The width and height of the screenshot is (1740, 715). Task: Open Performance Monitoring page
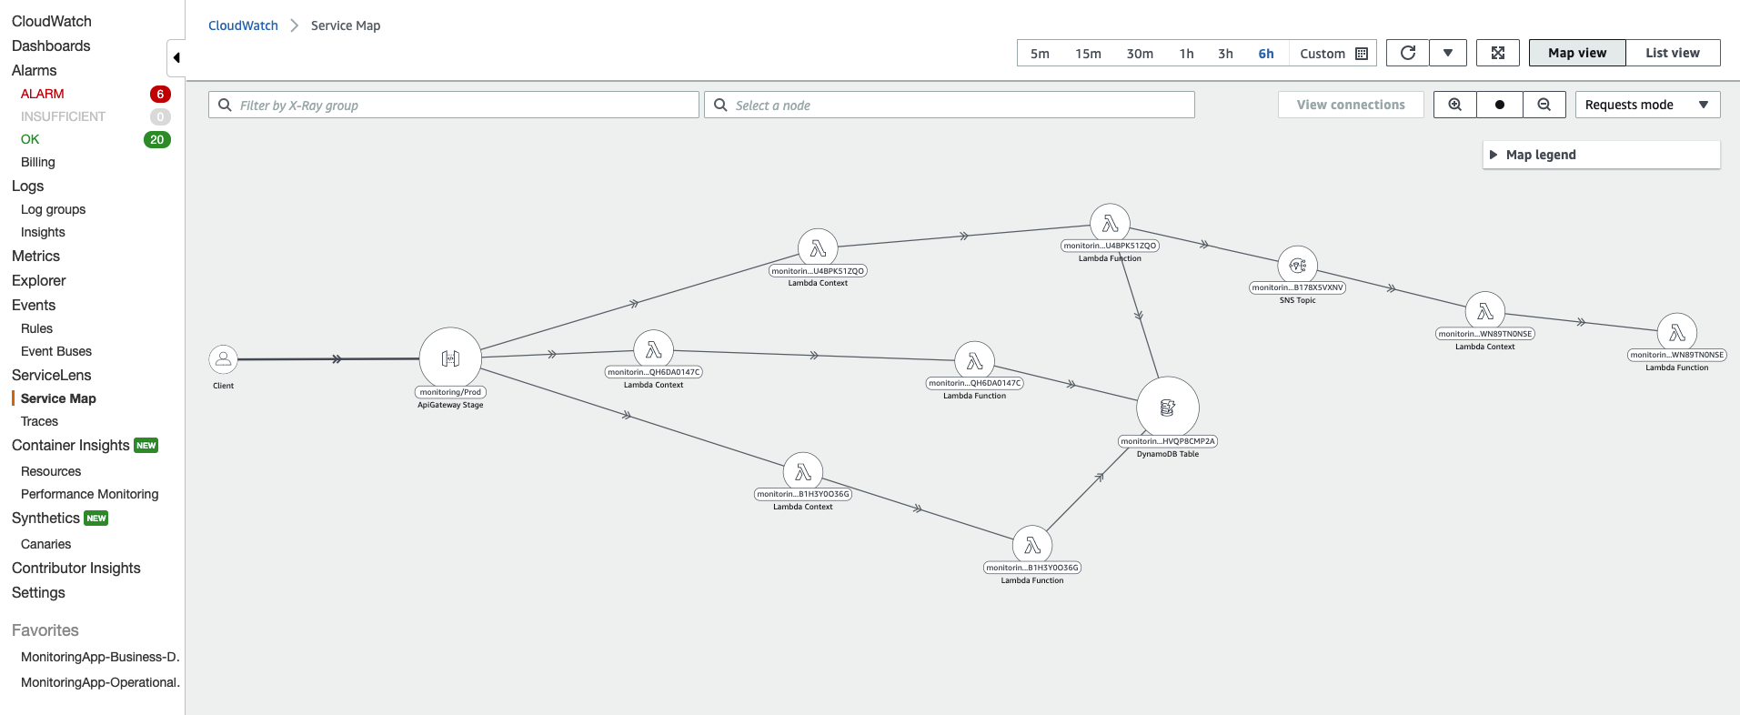[x=90, y=494]
